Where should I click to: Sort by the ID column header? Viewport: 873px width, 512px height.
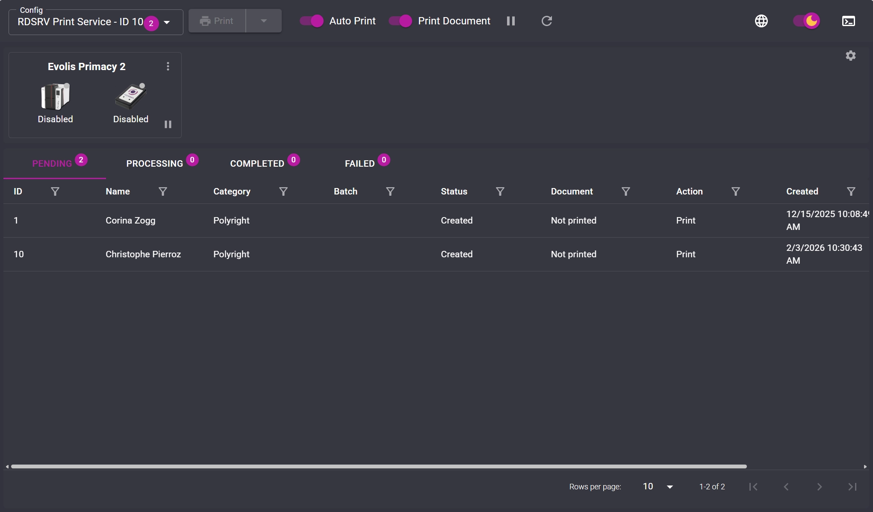[18, 191]
